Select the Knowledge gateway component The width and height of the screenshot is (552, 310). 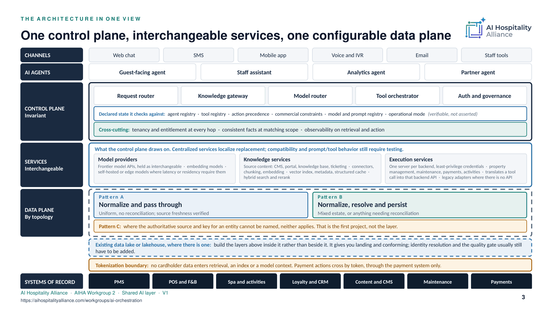[x=223, y=96]
